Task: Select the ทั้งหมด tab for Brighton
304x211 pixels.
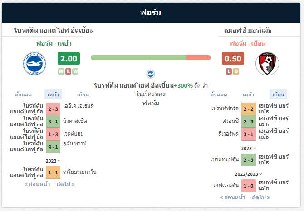Action: tap(23, 94)
